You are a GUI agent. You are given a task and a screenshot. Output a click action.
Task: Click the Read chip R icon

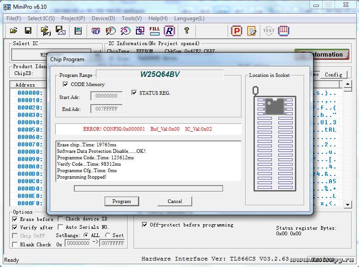click(170, 31)
